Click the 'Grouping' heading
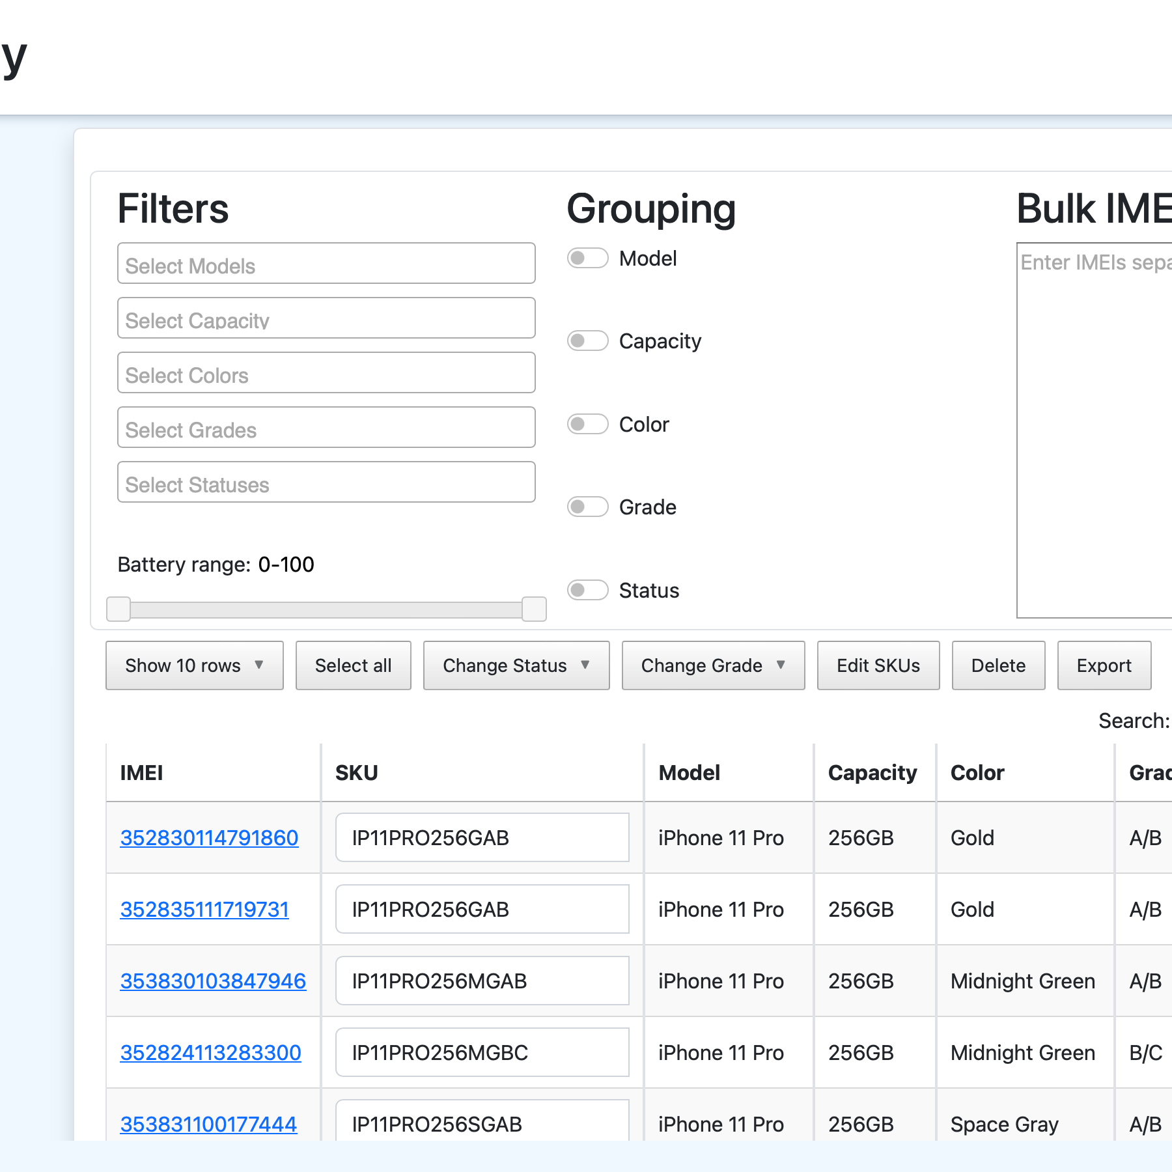Image resolution: width=1172 pixels, height=1172 pixels. [651, 210]
